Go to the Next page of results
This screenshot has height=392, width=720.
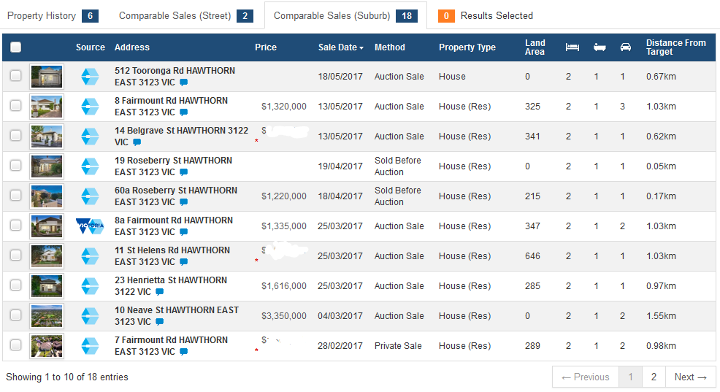pyautogui.click(x=690, y=377)
